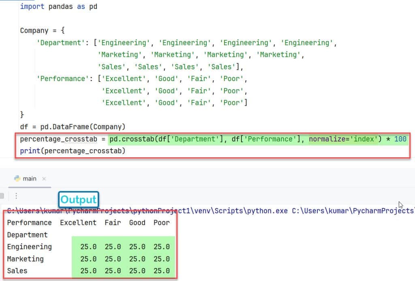The image size is (415, 281).
Task: Click the pd.crosstab function call
Action: tap(135, 139)
